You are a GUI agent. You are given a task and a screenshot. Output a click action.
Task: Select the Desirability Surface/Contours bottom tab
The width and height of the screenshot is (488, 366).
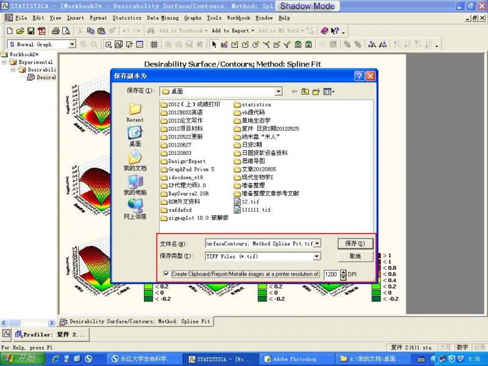(x=135, y=321)
